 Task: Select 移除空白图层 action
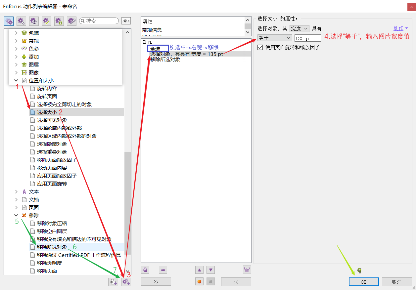click(52, 231)
